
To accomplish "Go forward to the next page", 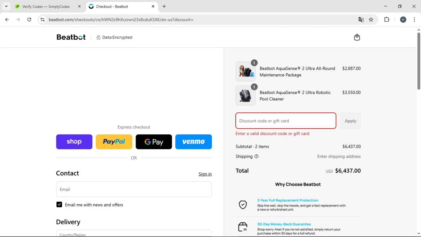I will 18,20.
